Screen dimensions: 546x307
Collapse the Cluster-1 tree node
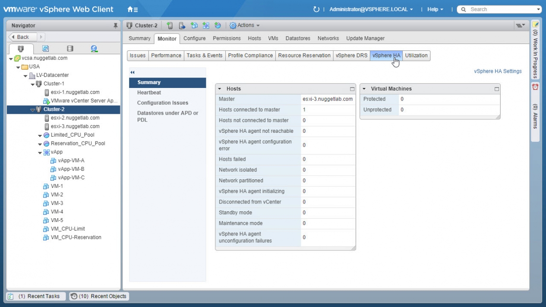[33, 84]
